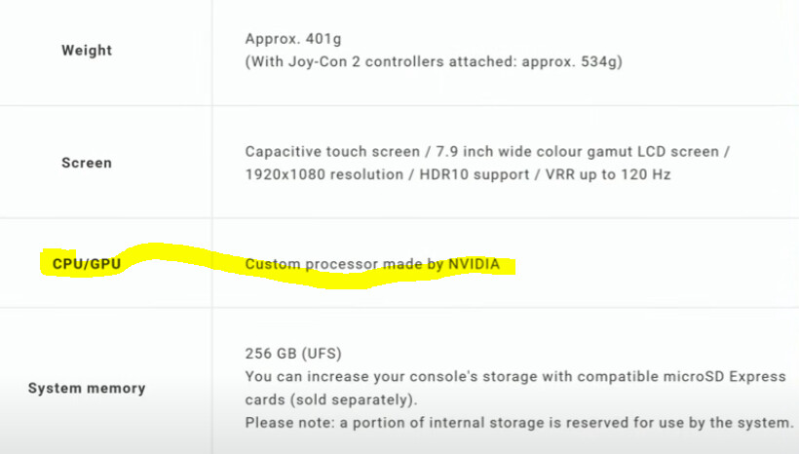The height and width of the screenshot is (454, 799).
Task: Click the Weight row label
Action: [86, 51]
